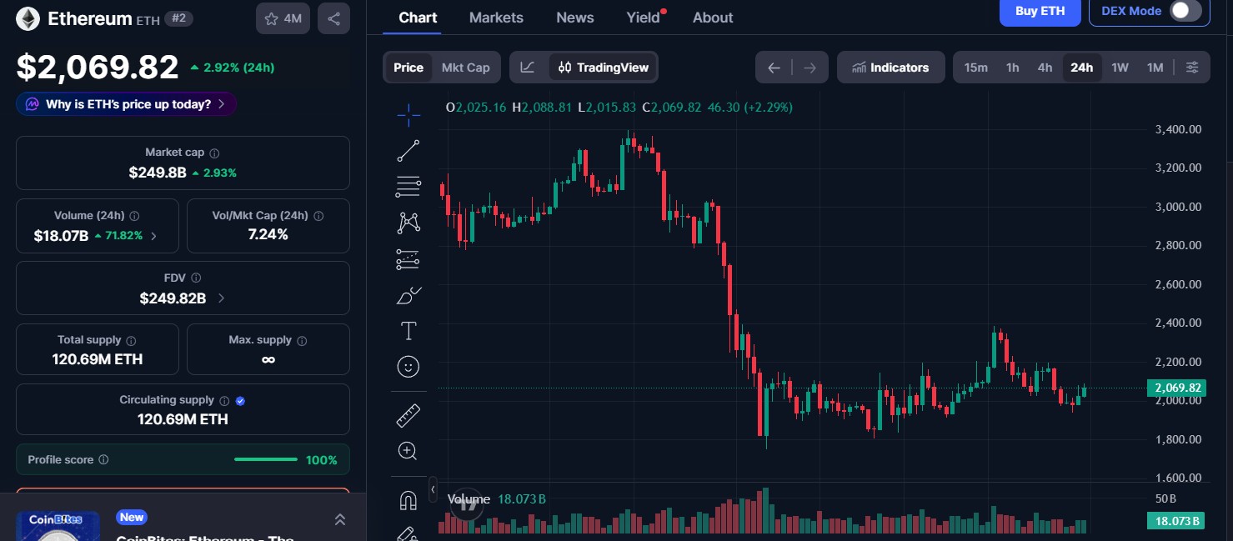Switch to the Markets tab
The width and height of the screenshot is (1233, 541).
click(x=496, y=17)
